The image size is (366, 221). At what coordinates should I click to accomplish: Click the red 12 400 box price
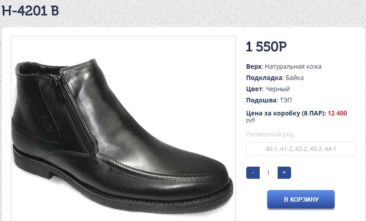click(337, 113)
